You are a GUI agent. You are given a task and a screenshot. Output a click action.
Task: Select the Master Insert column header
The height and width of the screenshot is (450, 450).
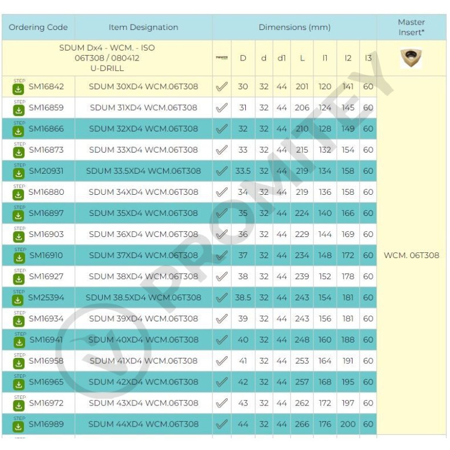coord(411,27)
